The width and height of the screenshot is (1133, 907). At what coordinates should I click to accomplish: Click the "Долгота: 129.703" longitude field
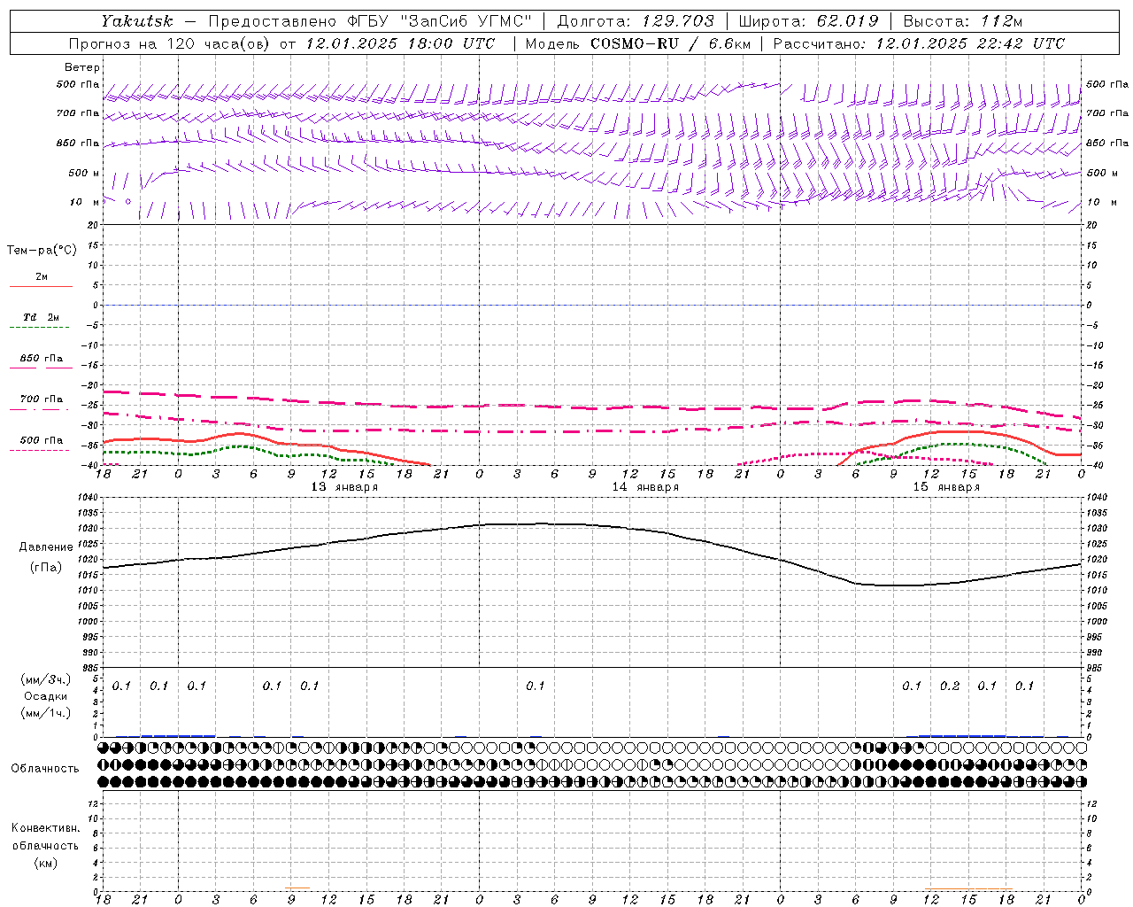(x=636, y=20)
